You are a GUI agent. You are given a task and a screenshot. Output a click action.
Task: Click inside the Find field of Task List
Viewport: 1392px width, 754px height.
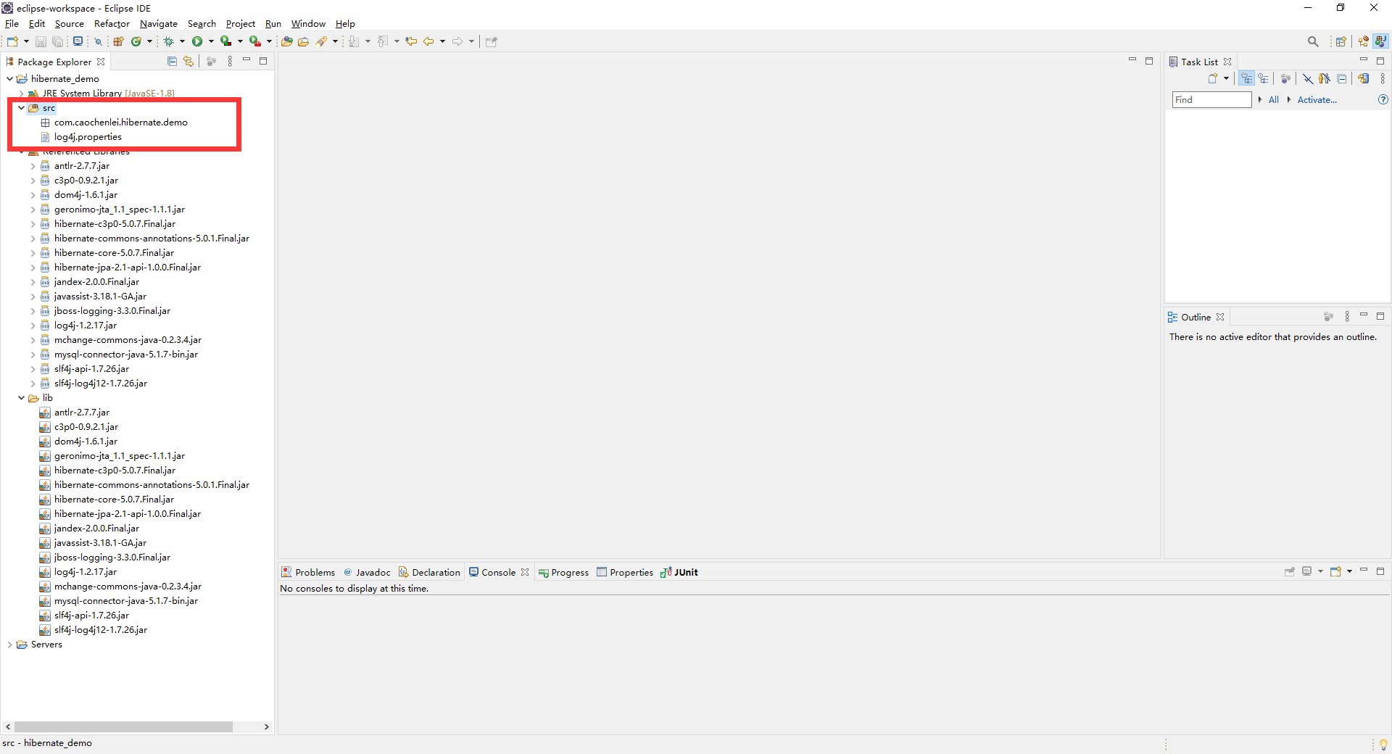(1211, 99)
